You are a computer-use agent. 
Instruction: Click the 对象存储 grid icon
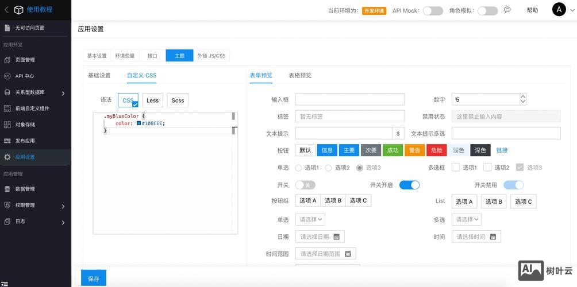7,125
